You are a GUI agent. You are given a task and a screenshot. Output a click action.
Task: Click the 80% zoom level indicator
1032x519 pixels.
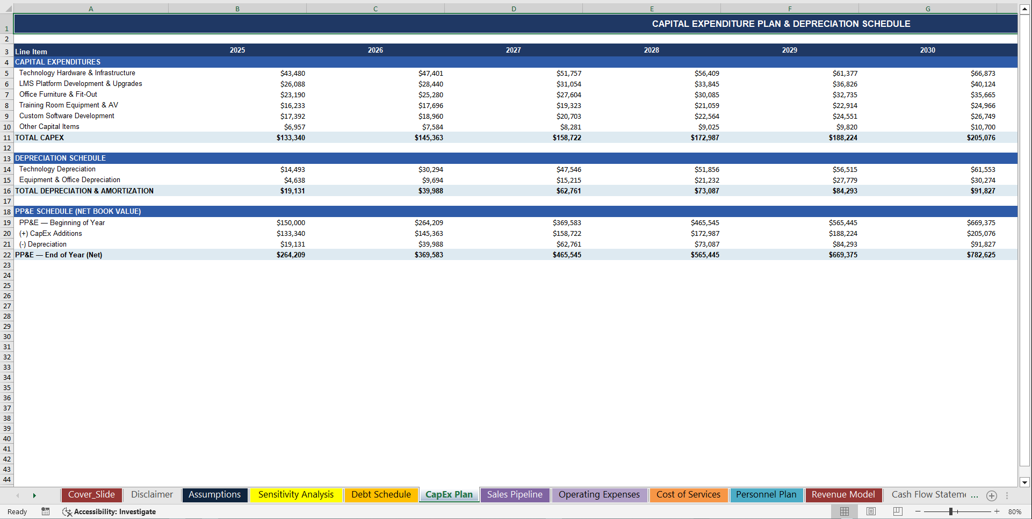1014,511
